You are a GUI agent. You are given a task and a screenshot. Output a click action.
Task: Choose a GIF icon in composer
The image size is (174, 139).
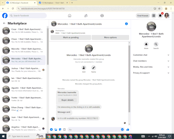64,130
